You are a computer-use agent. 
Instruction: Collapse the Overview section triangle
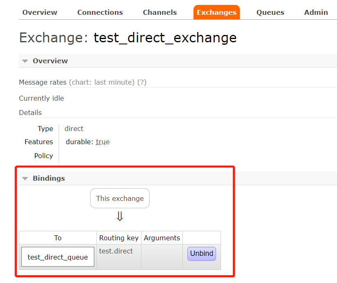coord(25,61)
